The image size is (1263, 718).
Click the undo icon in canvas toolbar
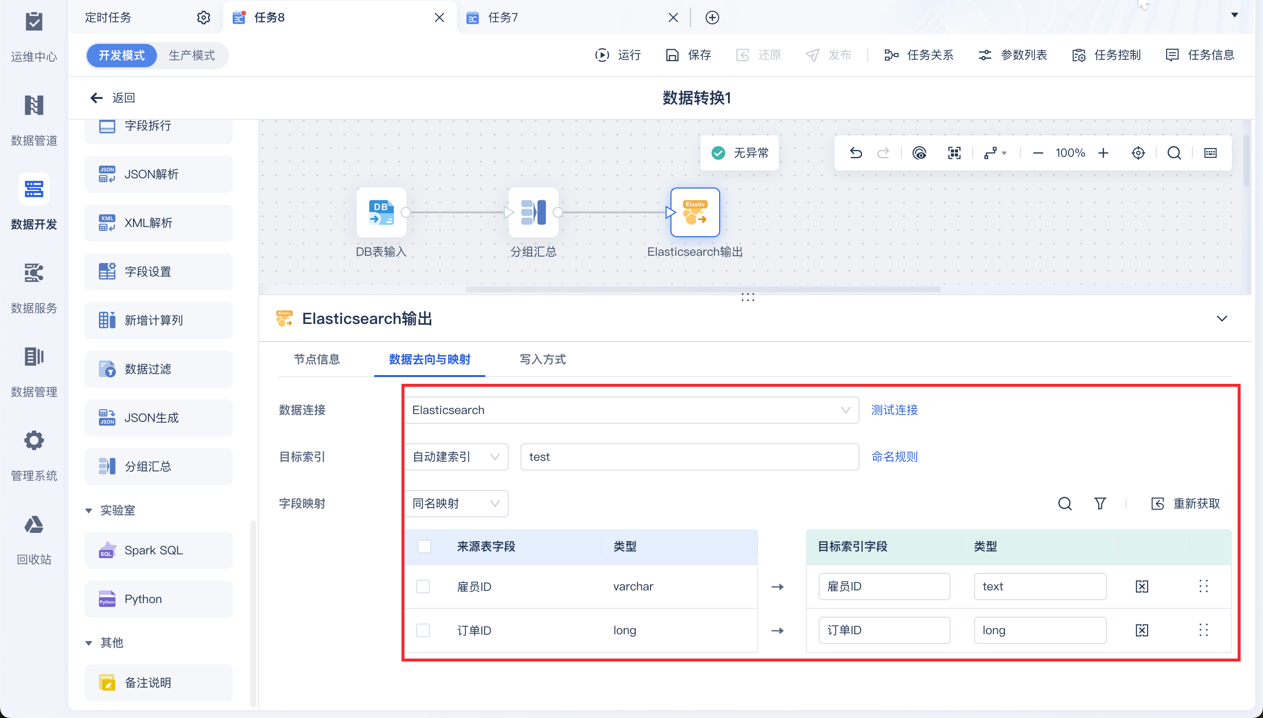coord(856,153)
